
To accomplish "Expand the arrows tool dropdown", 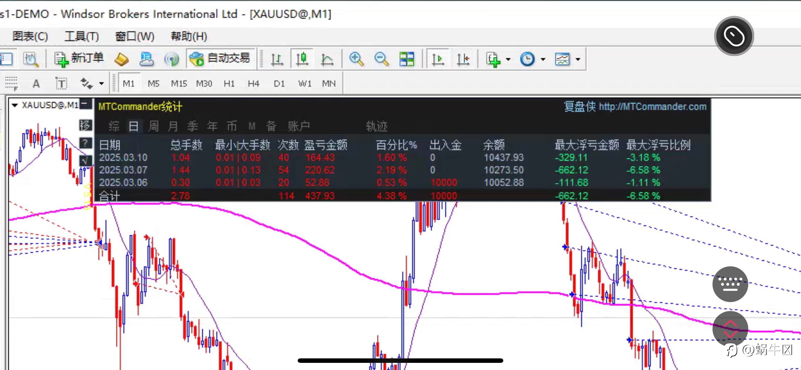I will point(101,84).
